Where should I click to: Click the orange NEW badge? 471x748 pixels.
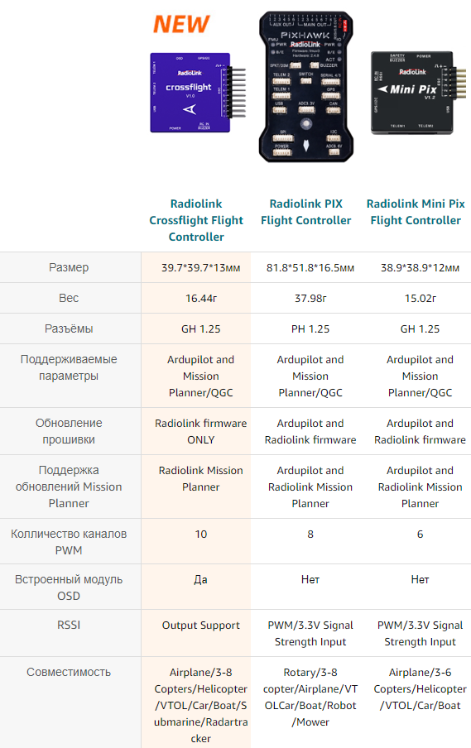coord(181,24)
